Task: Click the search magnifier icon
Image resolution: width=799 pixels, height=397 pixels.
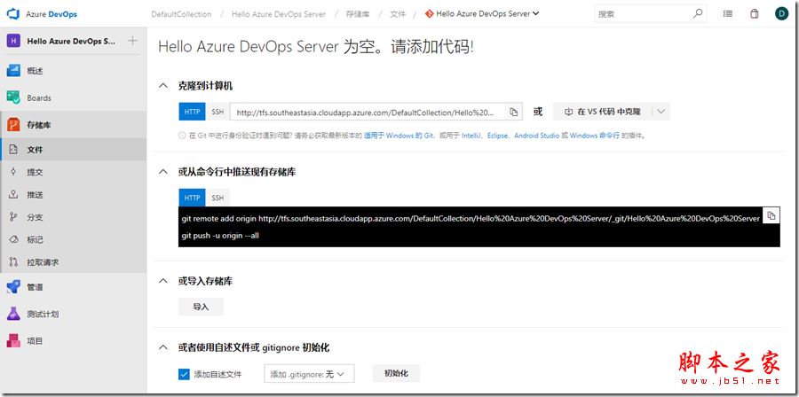Action: [x=698, y=13]
